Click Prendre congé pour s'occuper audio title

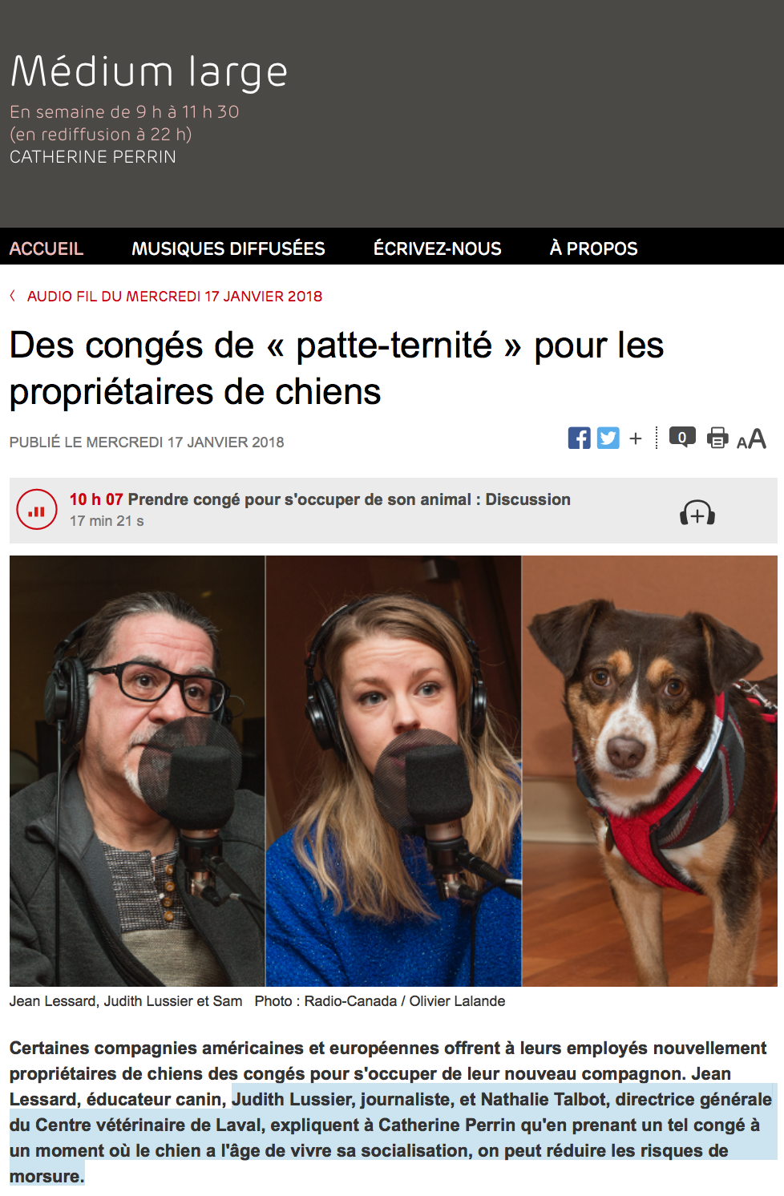pos(349,499)
